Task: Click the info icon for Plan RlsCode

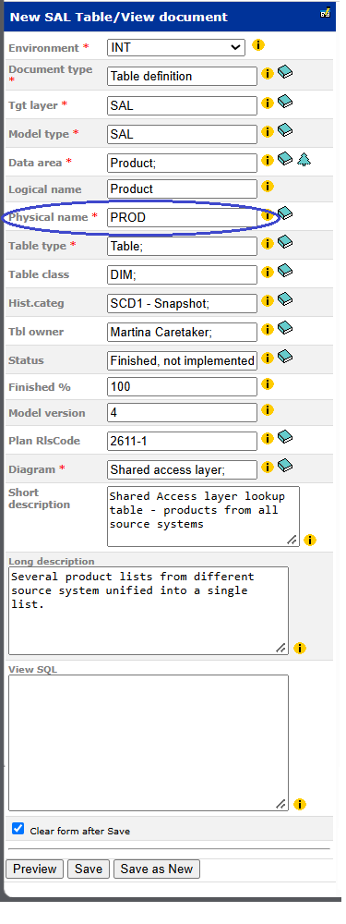Action: click(268, 438)
